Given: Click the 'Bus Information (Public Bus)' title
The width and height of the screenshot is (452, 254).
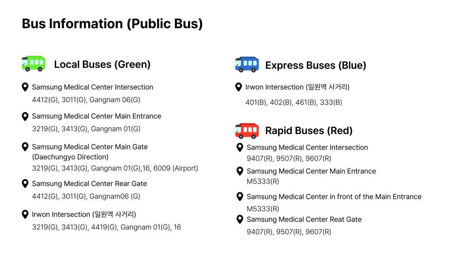Looking at the screenshot, I should (112, 23).
